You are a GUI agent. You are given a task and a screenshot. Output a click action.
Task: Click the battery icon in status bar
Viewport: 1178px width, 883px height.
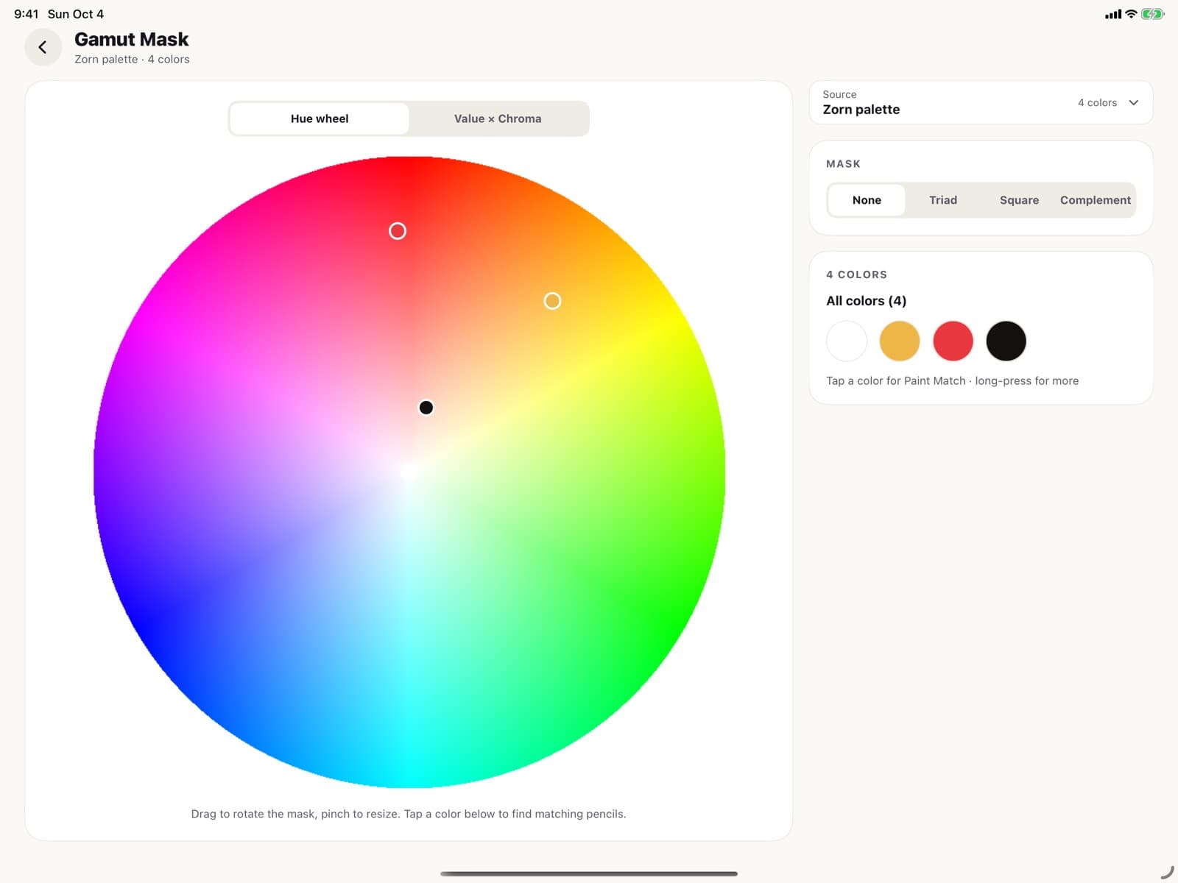pos(1153,14)
